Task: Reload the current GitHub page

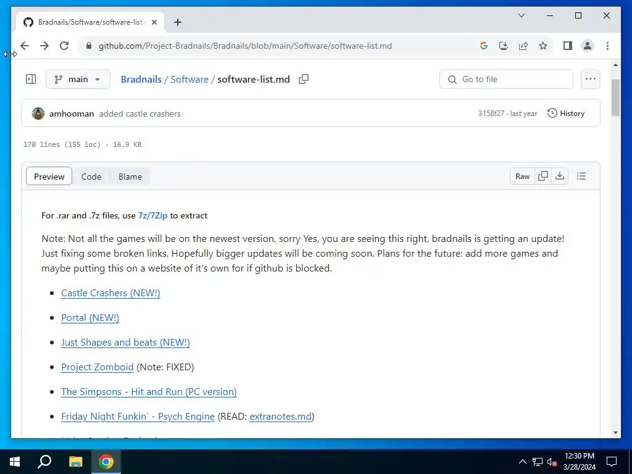Action: (x=64, y=46)
